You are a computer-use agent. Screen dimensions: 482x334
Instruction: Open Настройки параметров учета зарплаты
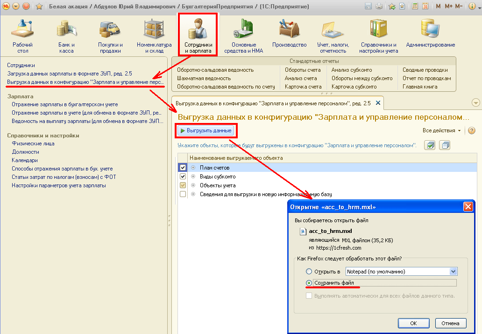click(x=59, y=185)
